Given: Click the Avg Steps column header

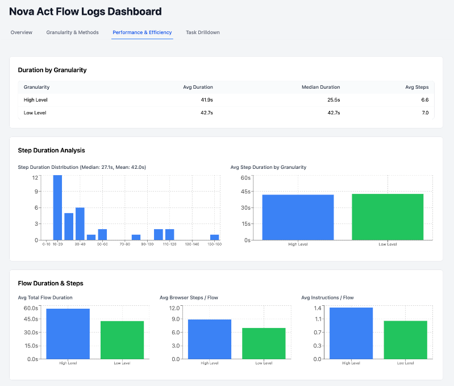Looking at the screenshot, I should (417, 87).
